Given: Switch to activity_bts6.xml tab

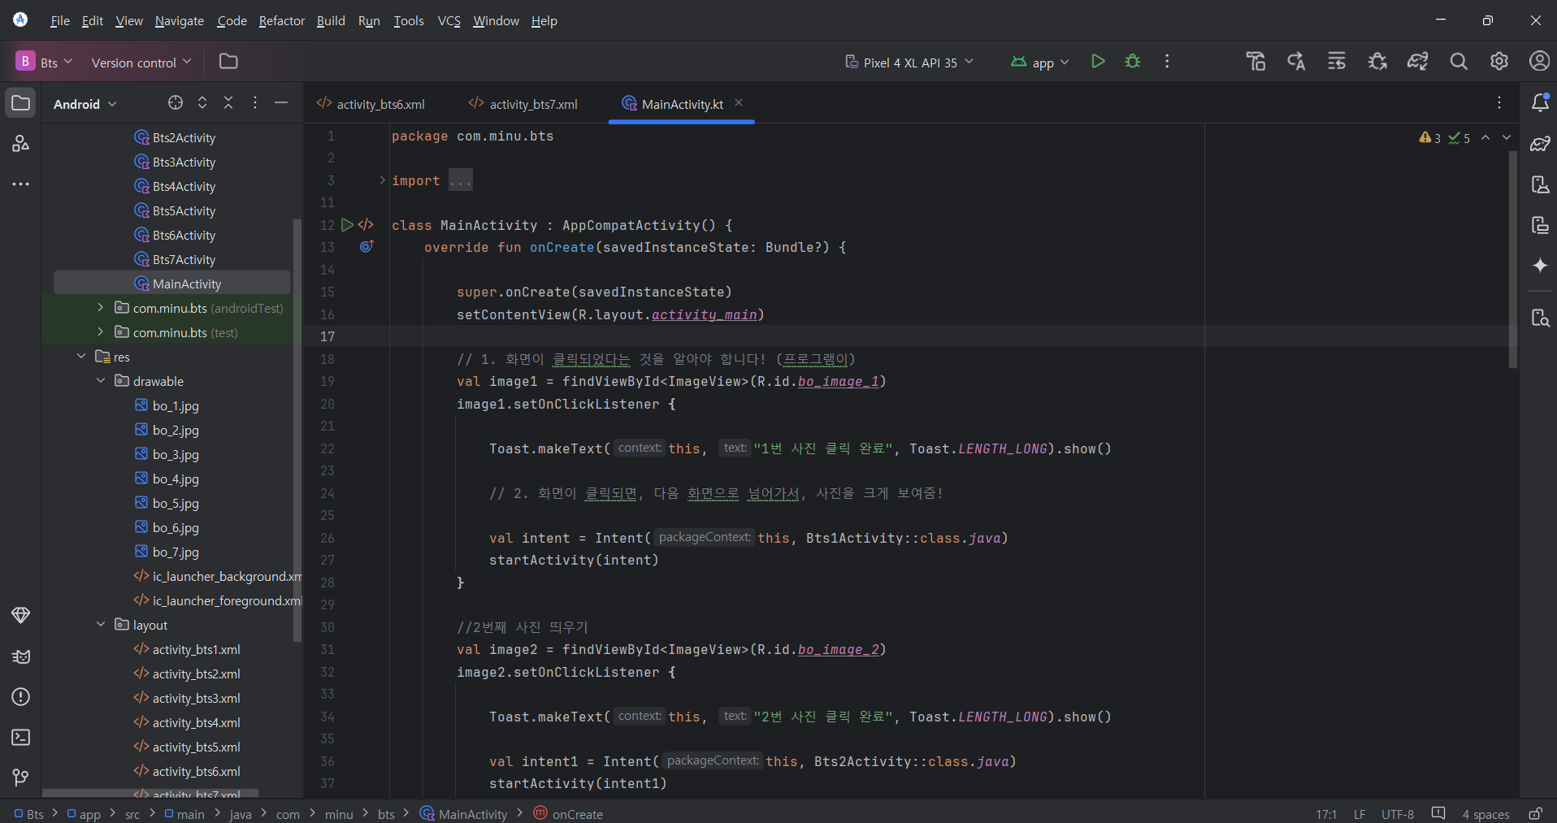Looking at the screenshot, I should [x=371, y=104].
